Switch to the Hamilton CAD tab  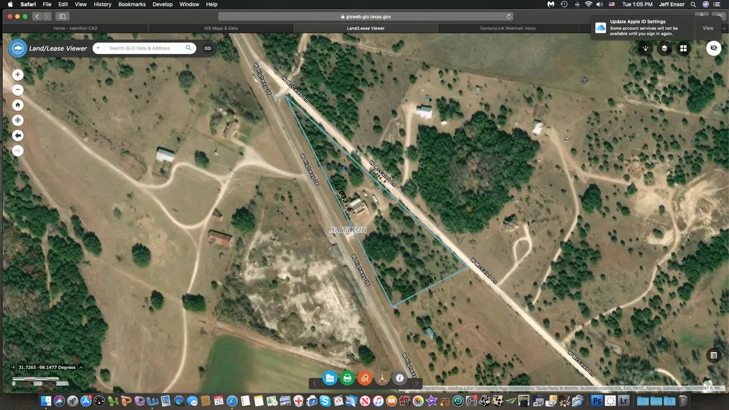click(x=75, y=28)
